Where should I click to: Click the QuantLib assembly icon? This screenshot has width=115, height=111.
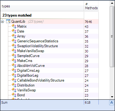(x=8, y=21)
